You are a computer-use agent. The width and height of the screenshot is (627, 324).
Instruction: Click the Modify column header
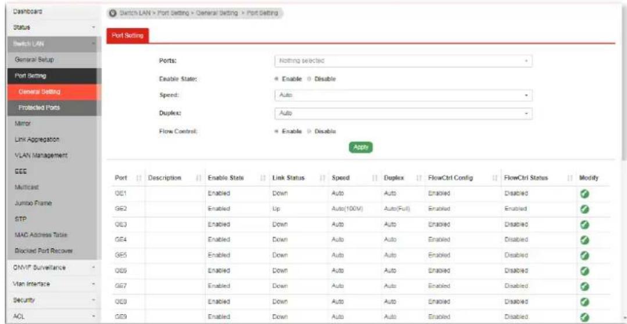click(588, 178)
